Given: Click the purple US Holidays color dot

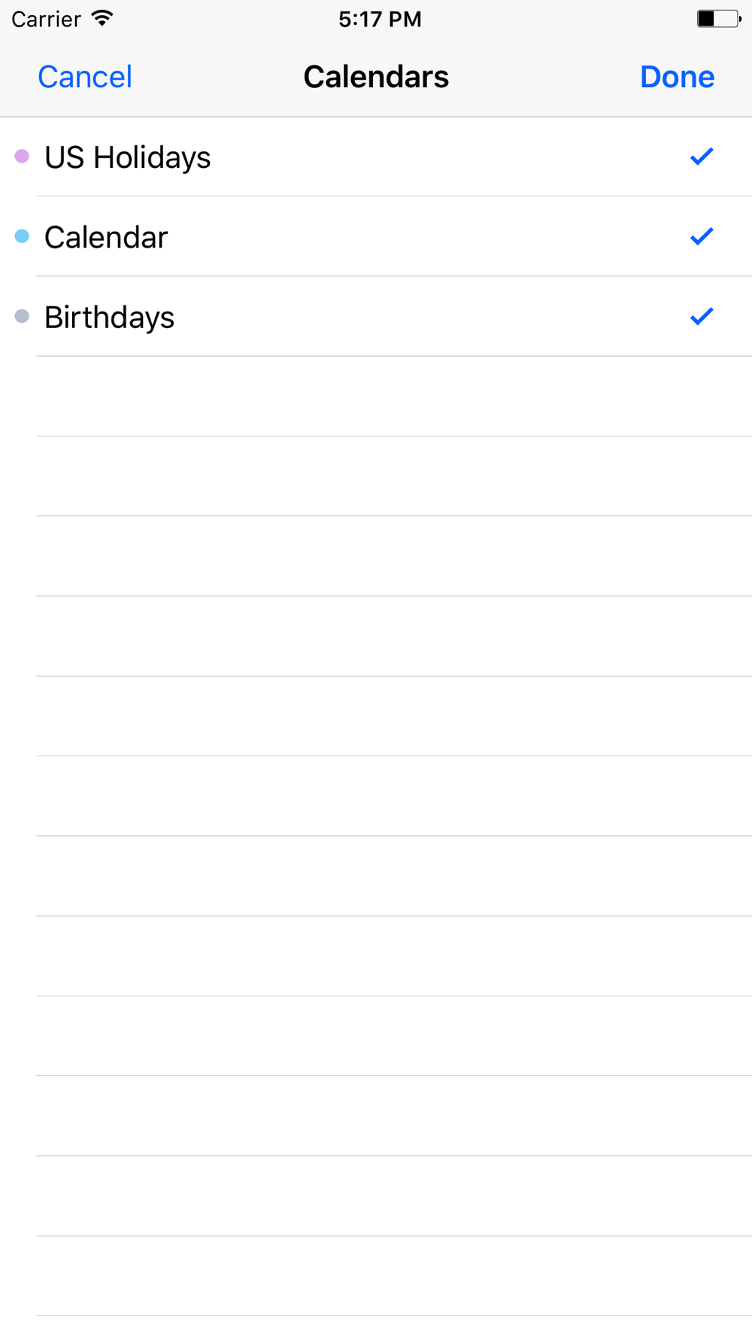Looking at the screenshot, I should (22, 156).
